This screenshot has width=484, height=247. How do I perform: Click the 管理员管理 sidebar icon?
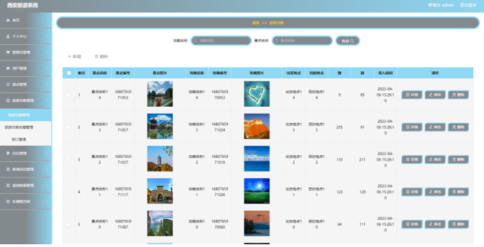click(x=8, y=52)
